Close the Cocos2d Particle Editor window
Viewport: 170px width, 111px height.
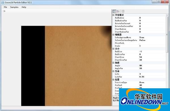click(x=165, y=2)
